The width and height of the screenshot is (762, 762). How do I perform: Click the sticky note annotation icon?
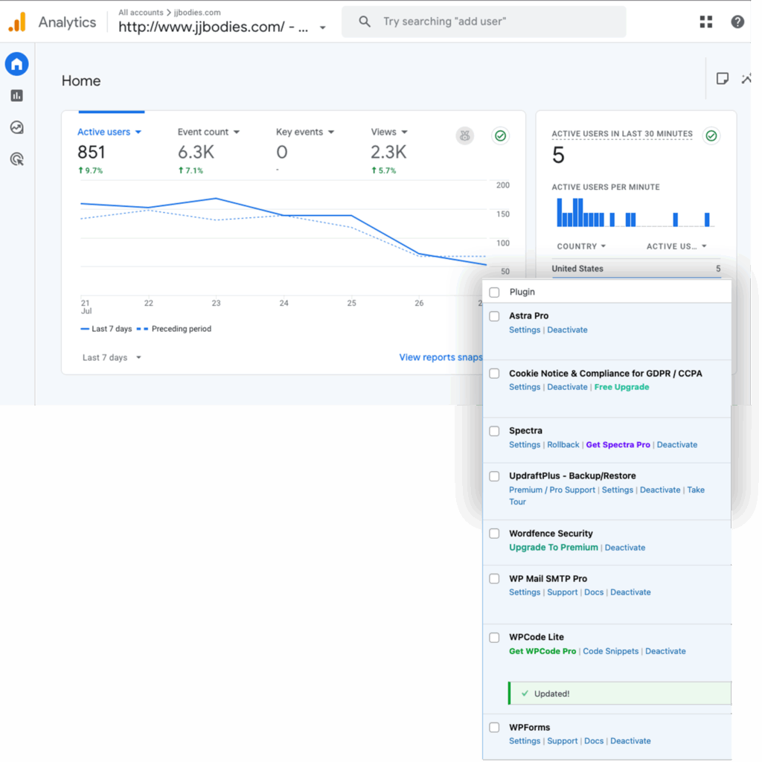(722, 79)
